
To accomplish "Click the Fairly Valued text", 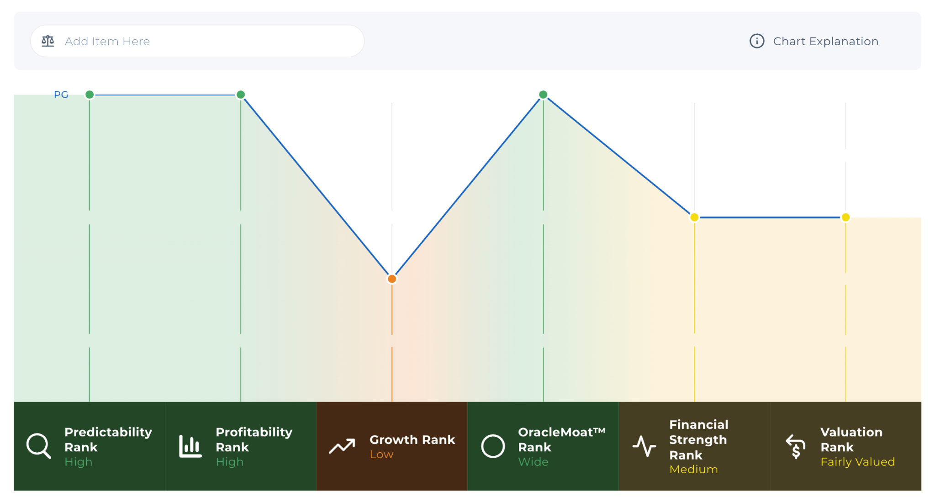I will (x=857, y=462).
